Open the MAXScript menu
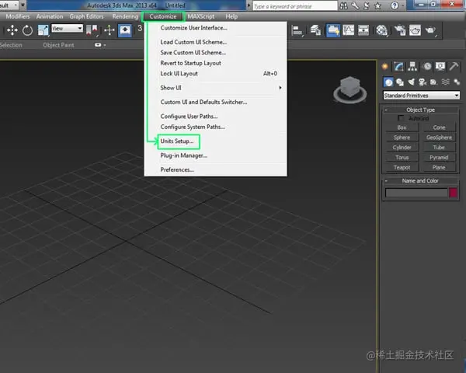This screenshot has height=373, width=466. click(x=201, y=16)
